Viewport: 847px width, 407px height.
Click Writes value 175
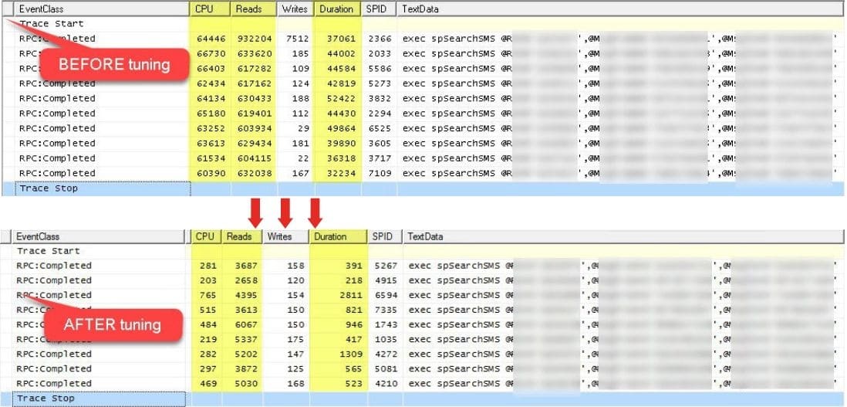point(295,340)
